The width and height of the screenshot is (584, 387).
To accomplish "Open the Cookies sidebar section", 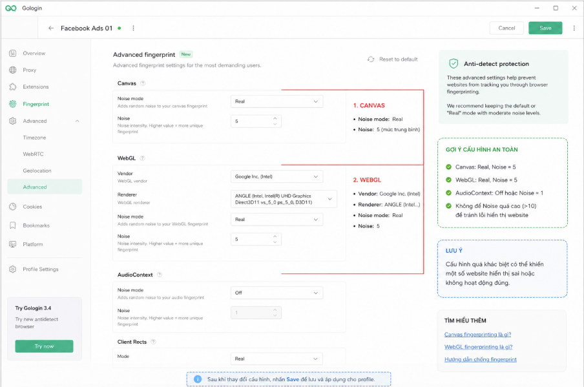I will point(32,207).
